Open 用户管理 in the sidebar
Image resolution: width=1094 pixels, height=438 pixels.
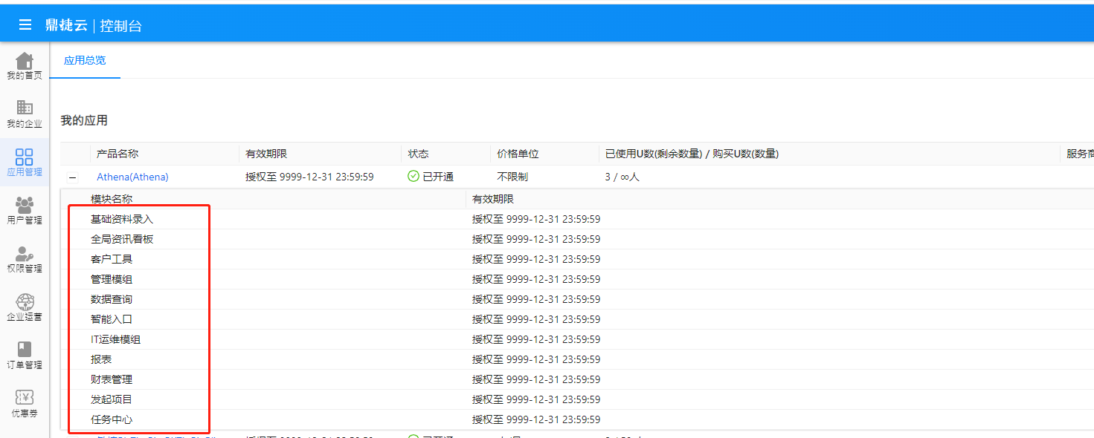25,211
